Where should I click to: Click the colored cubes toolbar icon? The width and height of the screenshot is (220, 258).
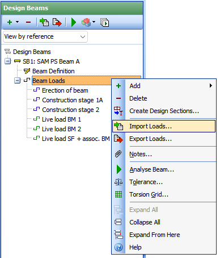pos(86,22)
